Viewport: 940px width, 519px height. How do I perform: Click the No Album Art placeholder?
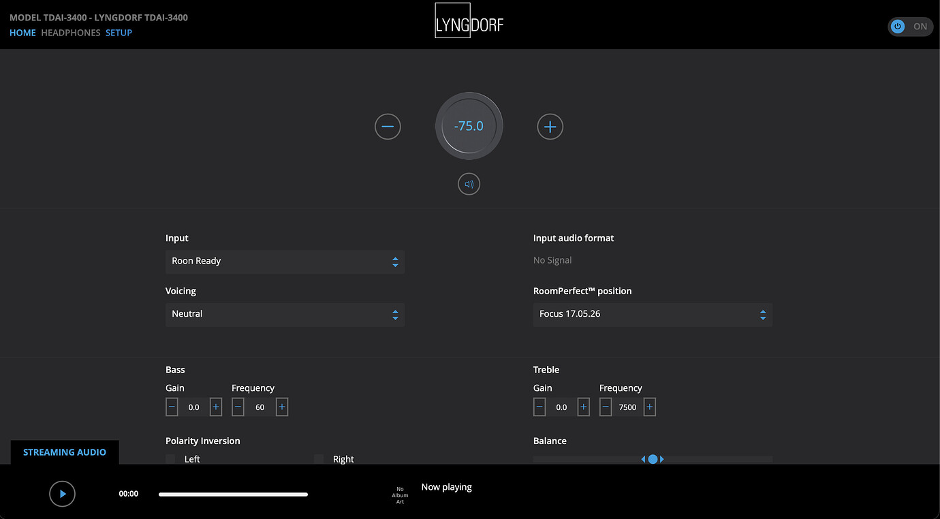point(400,495)
